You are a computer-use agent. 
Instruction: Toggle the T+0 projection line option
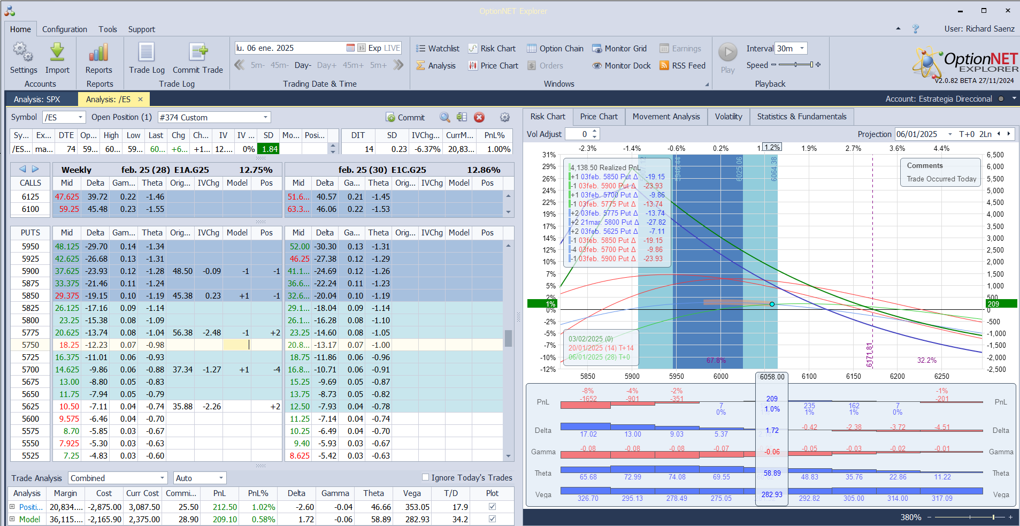tap(967, 134)
